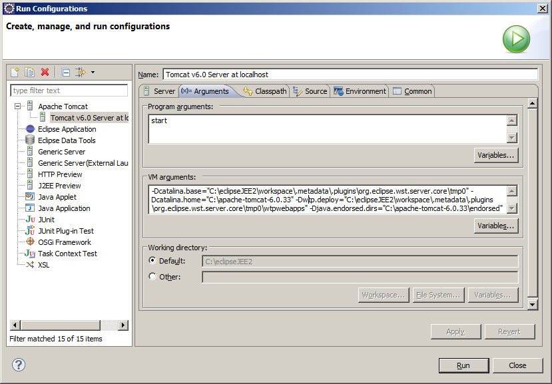This screenshot has height=384, width=552.
Task: Select the Other working directory radio button
Action: pyautogui.click(x=152, y=277)
